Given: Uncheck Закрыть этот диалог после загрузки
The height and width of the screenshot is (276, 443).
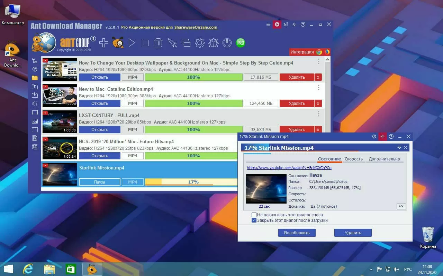Looking at the screenshot, I should click(x=254, y=220).
